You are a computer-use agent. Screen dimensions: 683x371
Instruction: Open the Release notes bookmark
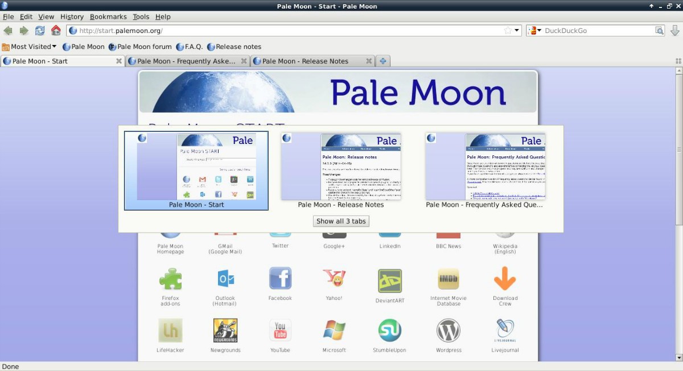click(234, 47)
